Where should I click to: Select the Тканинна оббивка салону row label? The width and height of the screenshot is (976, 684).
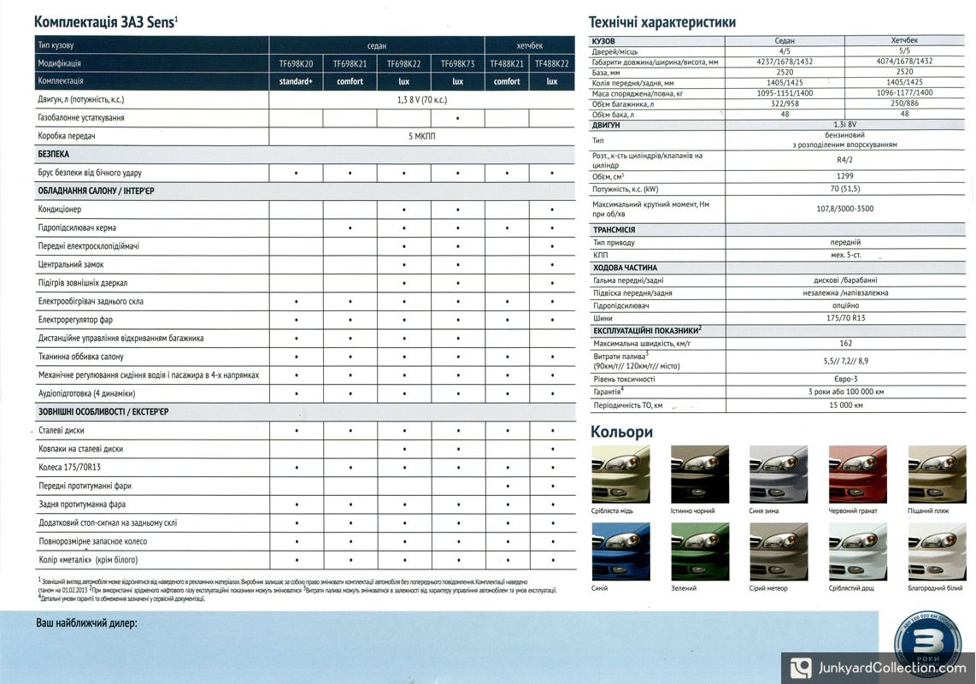81,357
